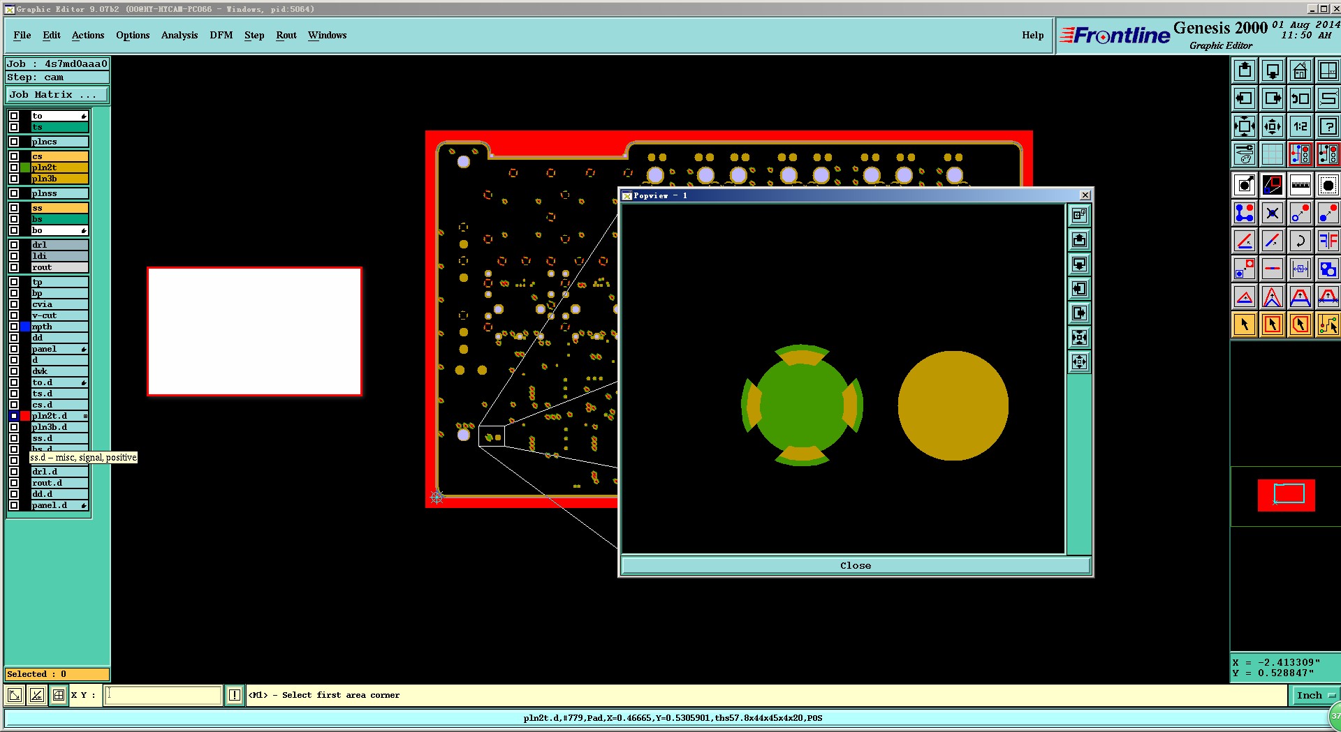Toggle checkbox for layer 'drl'
The height and width of the screenshot is (732, 1341).
click(x=14, y=245)
